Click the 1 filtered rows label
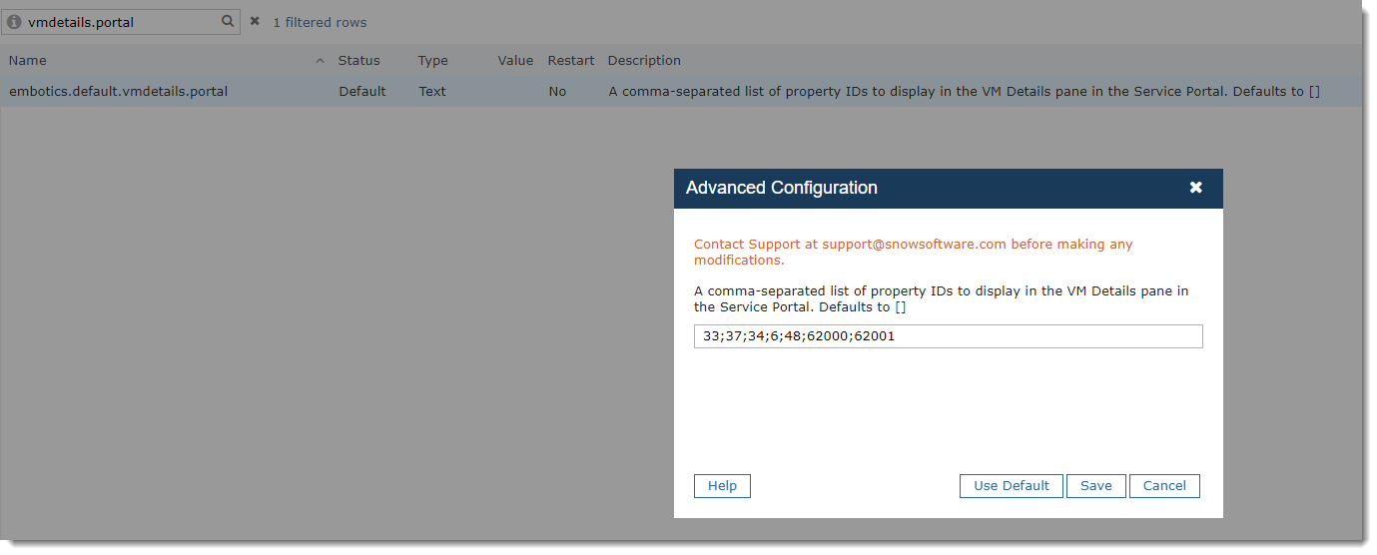 pos(320,22)
